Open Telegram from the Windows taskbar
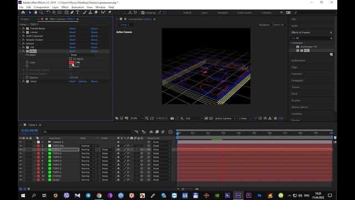The height and width of the screenshot is (200, 355). click(x=88, y=196)
